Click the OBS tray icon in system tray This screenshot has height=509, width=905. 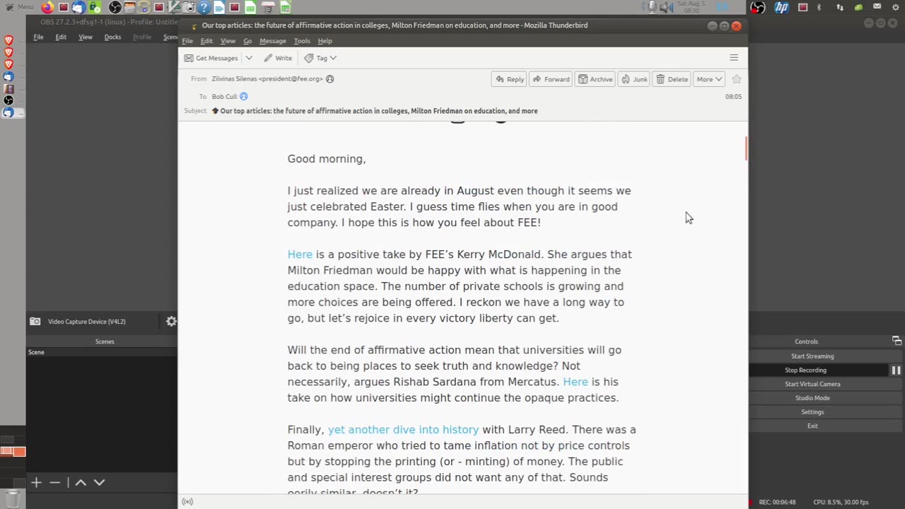[x=757, y=7]
